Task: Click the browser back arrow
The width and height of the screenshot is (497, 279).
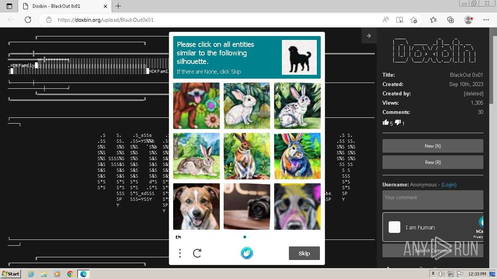Action: [x=11, y=20]
